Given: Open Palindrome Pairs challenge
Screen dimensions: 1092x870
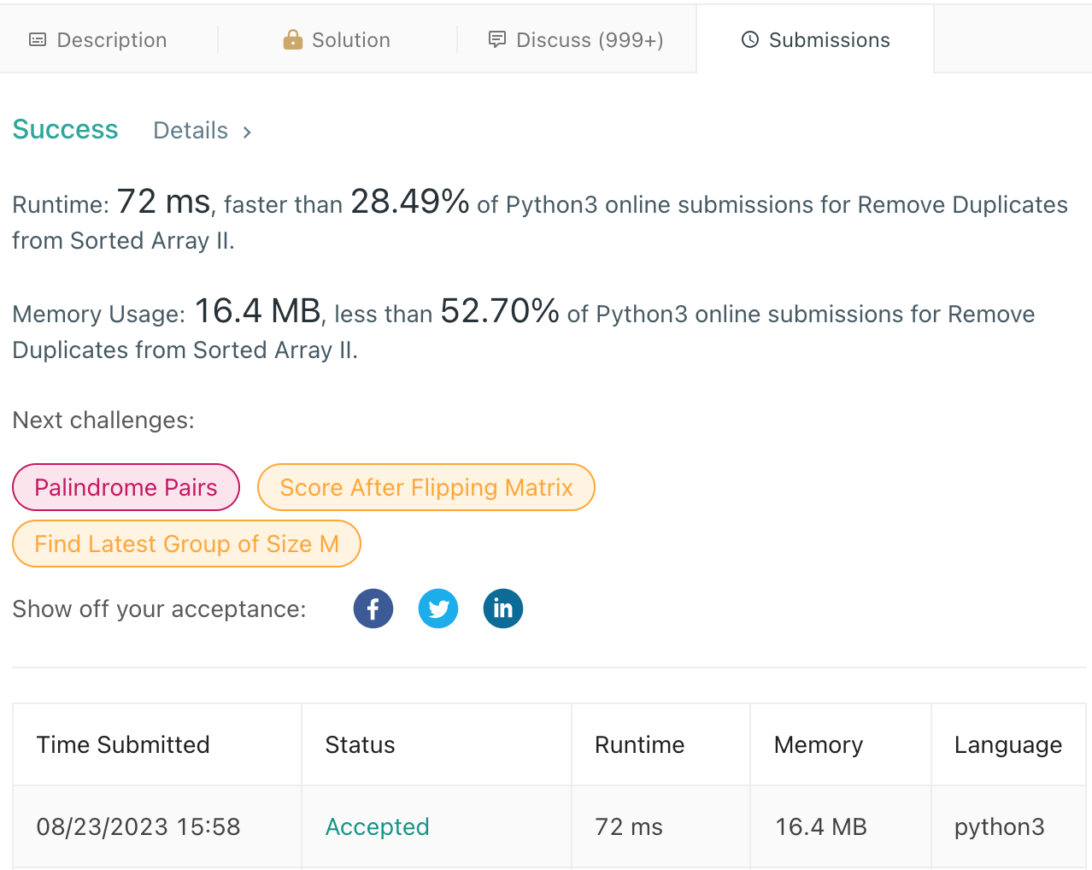Looking at the screenshot, I should [126, 487].
